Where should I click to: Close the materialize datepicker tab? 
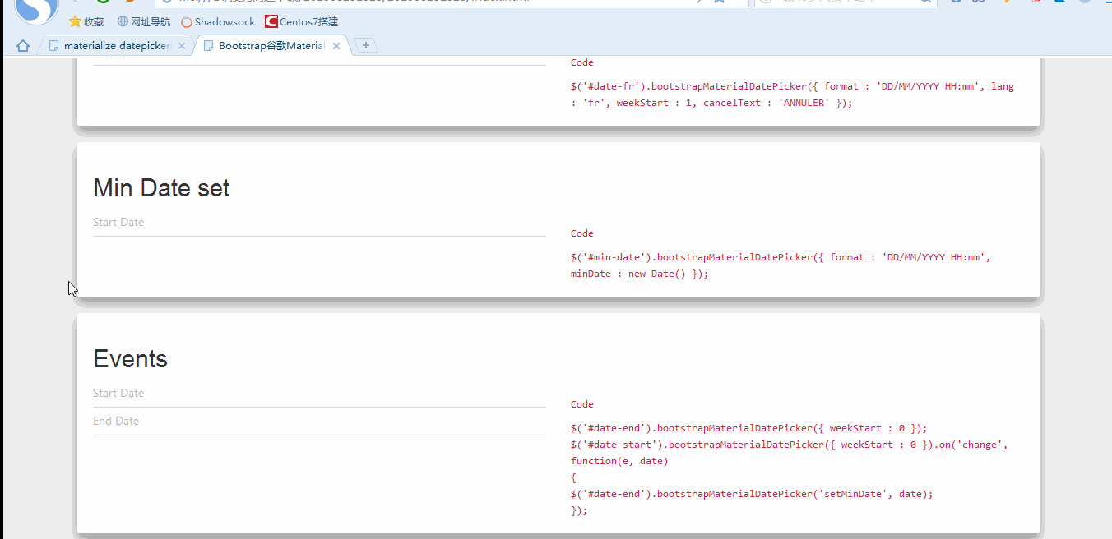click(182, 46)
